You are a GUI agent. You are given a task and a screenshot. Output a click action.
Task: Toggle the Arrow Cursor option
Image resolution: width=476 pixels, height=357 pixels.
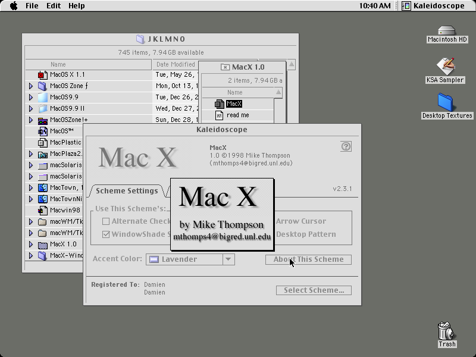click(301, 221)
